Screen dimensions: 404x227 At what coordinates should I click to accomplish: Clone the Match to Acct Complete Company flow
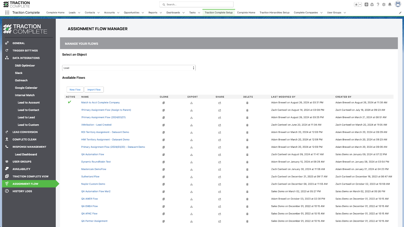click(x=164, y=103)
